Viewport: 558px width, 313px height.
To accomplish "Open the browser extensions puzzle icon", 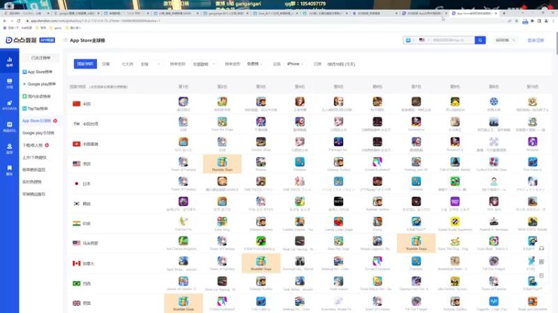I will tap(532, 21).
